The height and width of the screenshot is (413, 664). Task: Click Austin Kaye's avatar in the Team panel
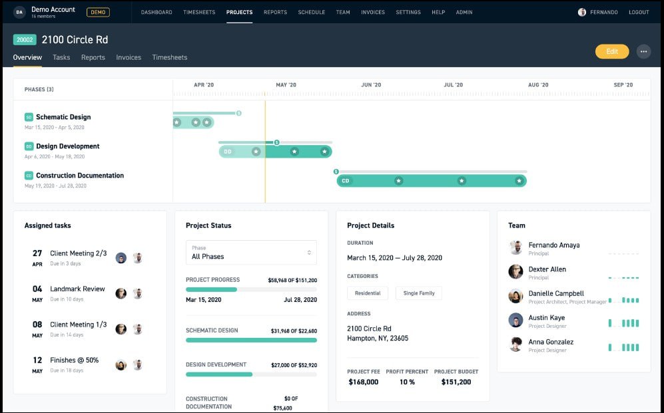515,320
